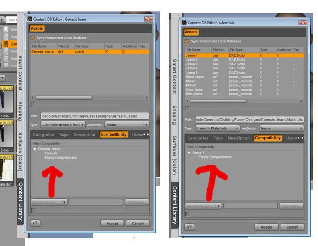Click /Pusey Designs/Jeans entry under Jeans 1
This screenshot has height=246, width=318.
point(215,157)
